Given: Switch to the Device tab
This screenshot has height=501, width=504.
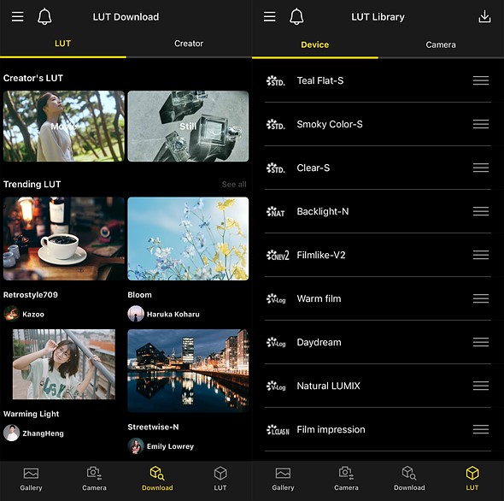Looking at the screenshot, I should 314,44.
